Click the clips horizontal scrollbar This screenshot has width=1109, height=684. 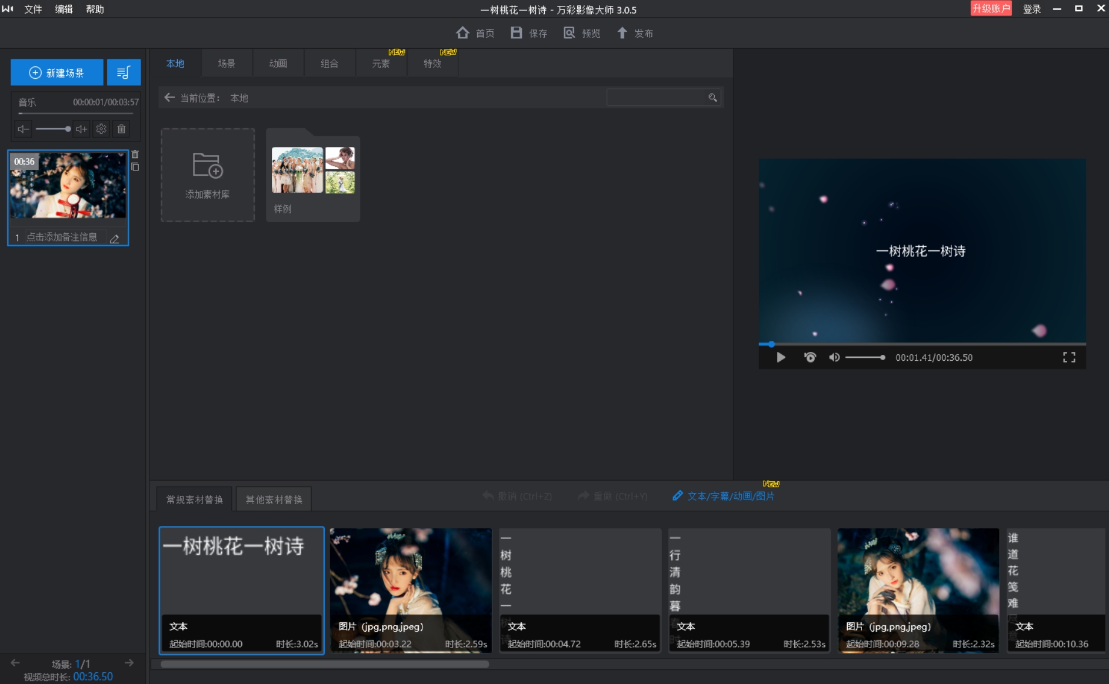tap(325, 664)
